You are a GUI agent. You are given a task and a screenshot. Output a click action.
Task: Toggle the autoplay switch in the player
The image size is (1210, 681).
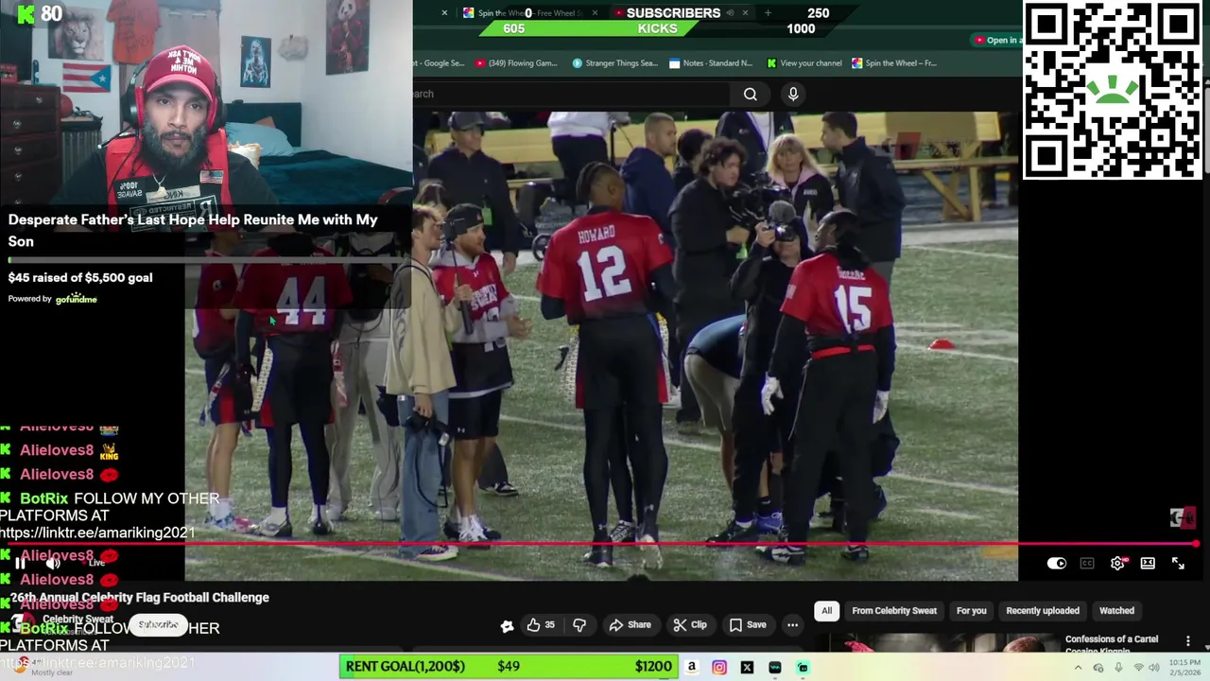(1057, 564)
